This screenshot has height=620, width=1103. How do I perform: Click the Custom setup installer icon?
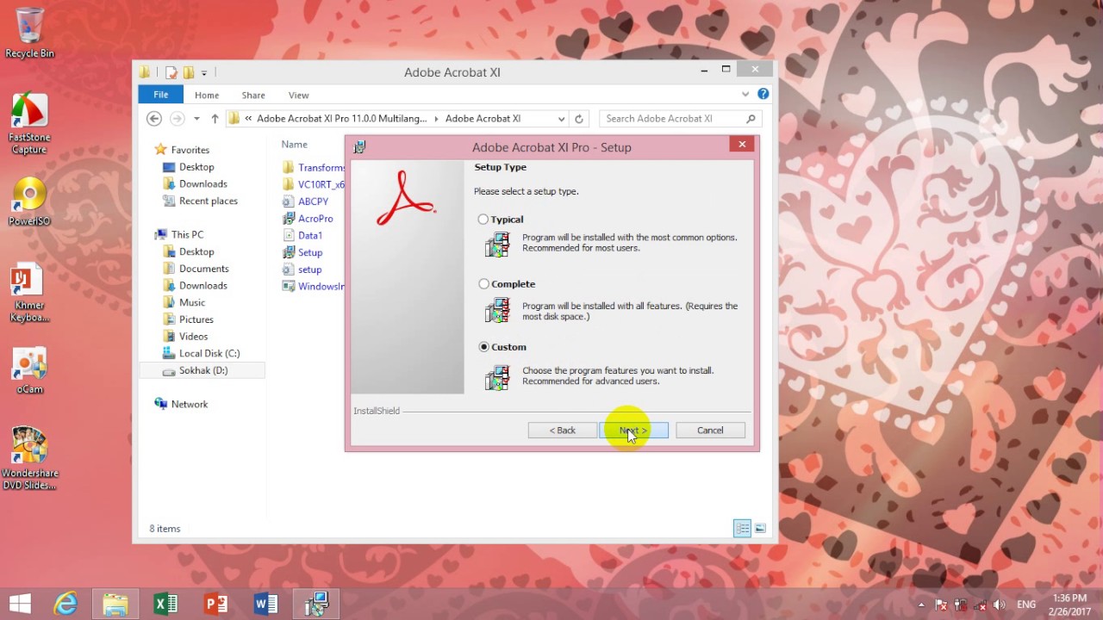point(497,377)
